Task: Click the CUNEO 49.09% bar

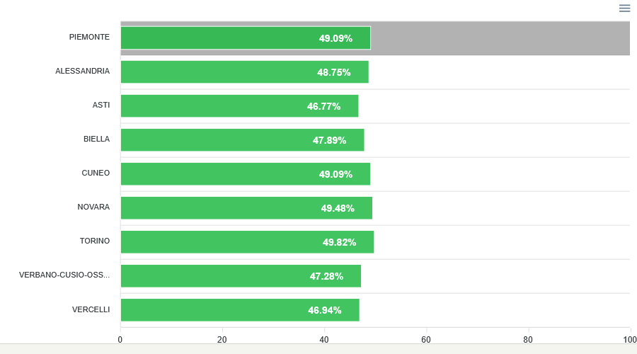Action: [245, 174]
